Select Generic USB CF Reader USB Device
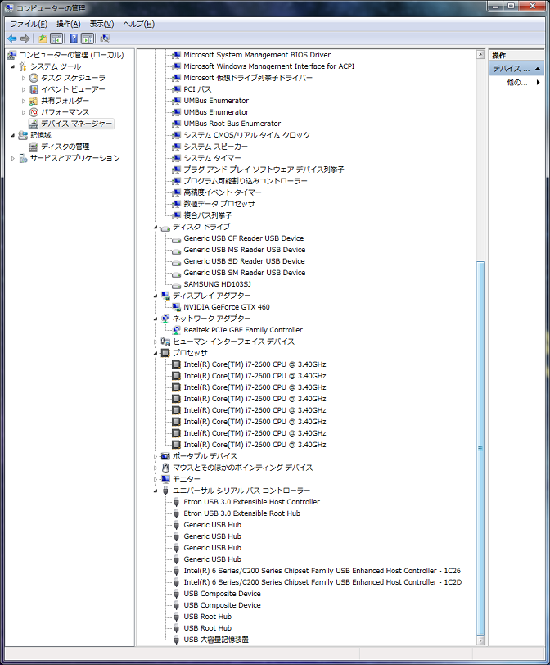This screenshot has height=665, width=550. (244, 238)
